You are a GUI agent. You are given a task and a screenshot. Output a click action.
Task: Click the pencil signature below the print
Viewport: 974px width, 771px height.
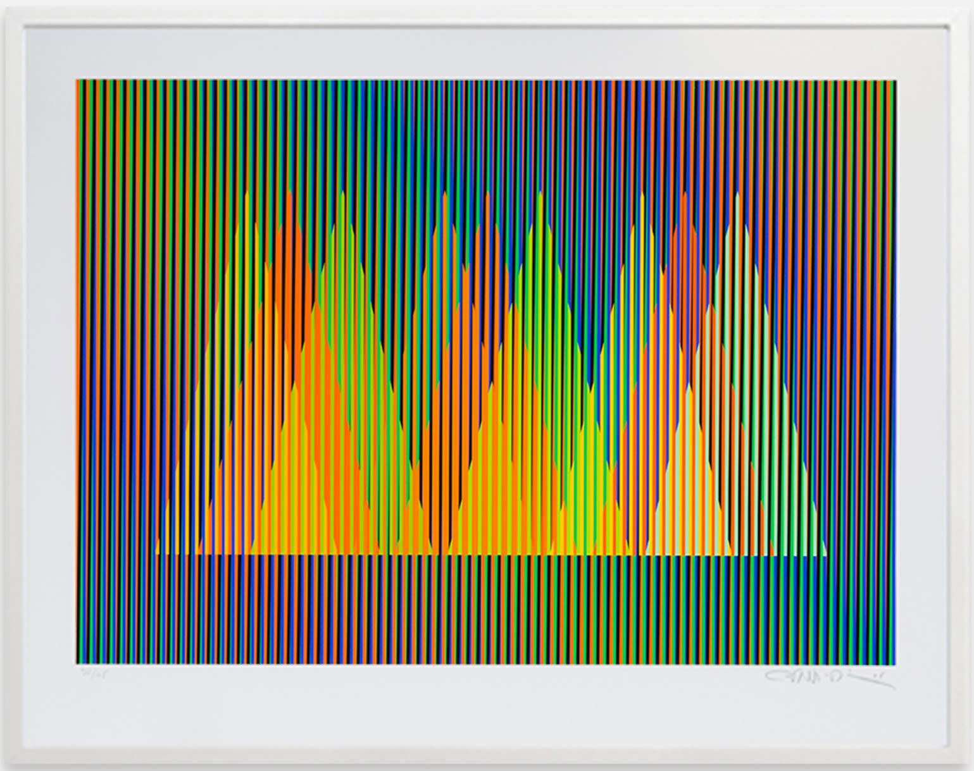[x=830, y=678]
